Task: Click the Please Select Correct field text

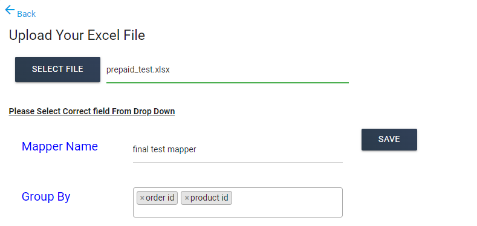Action: tap(91, 111)
